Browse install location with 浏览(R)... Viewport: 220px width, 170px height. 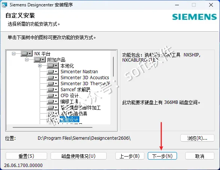197,138
